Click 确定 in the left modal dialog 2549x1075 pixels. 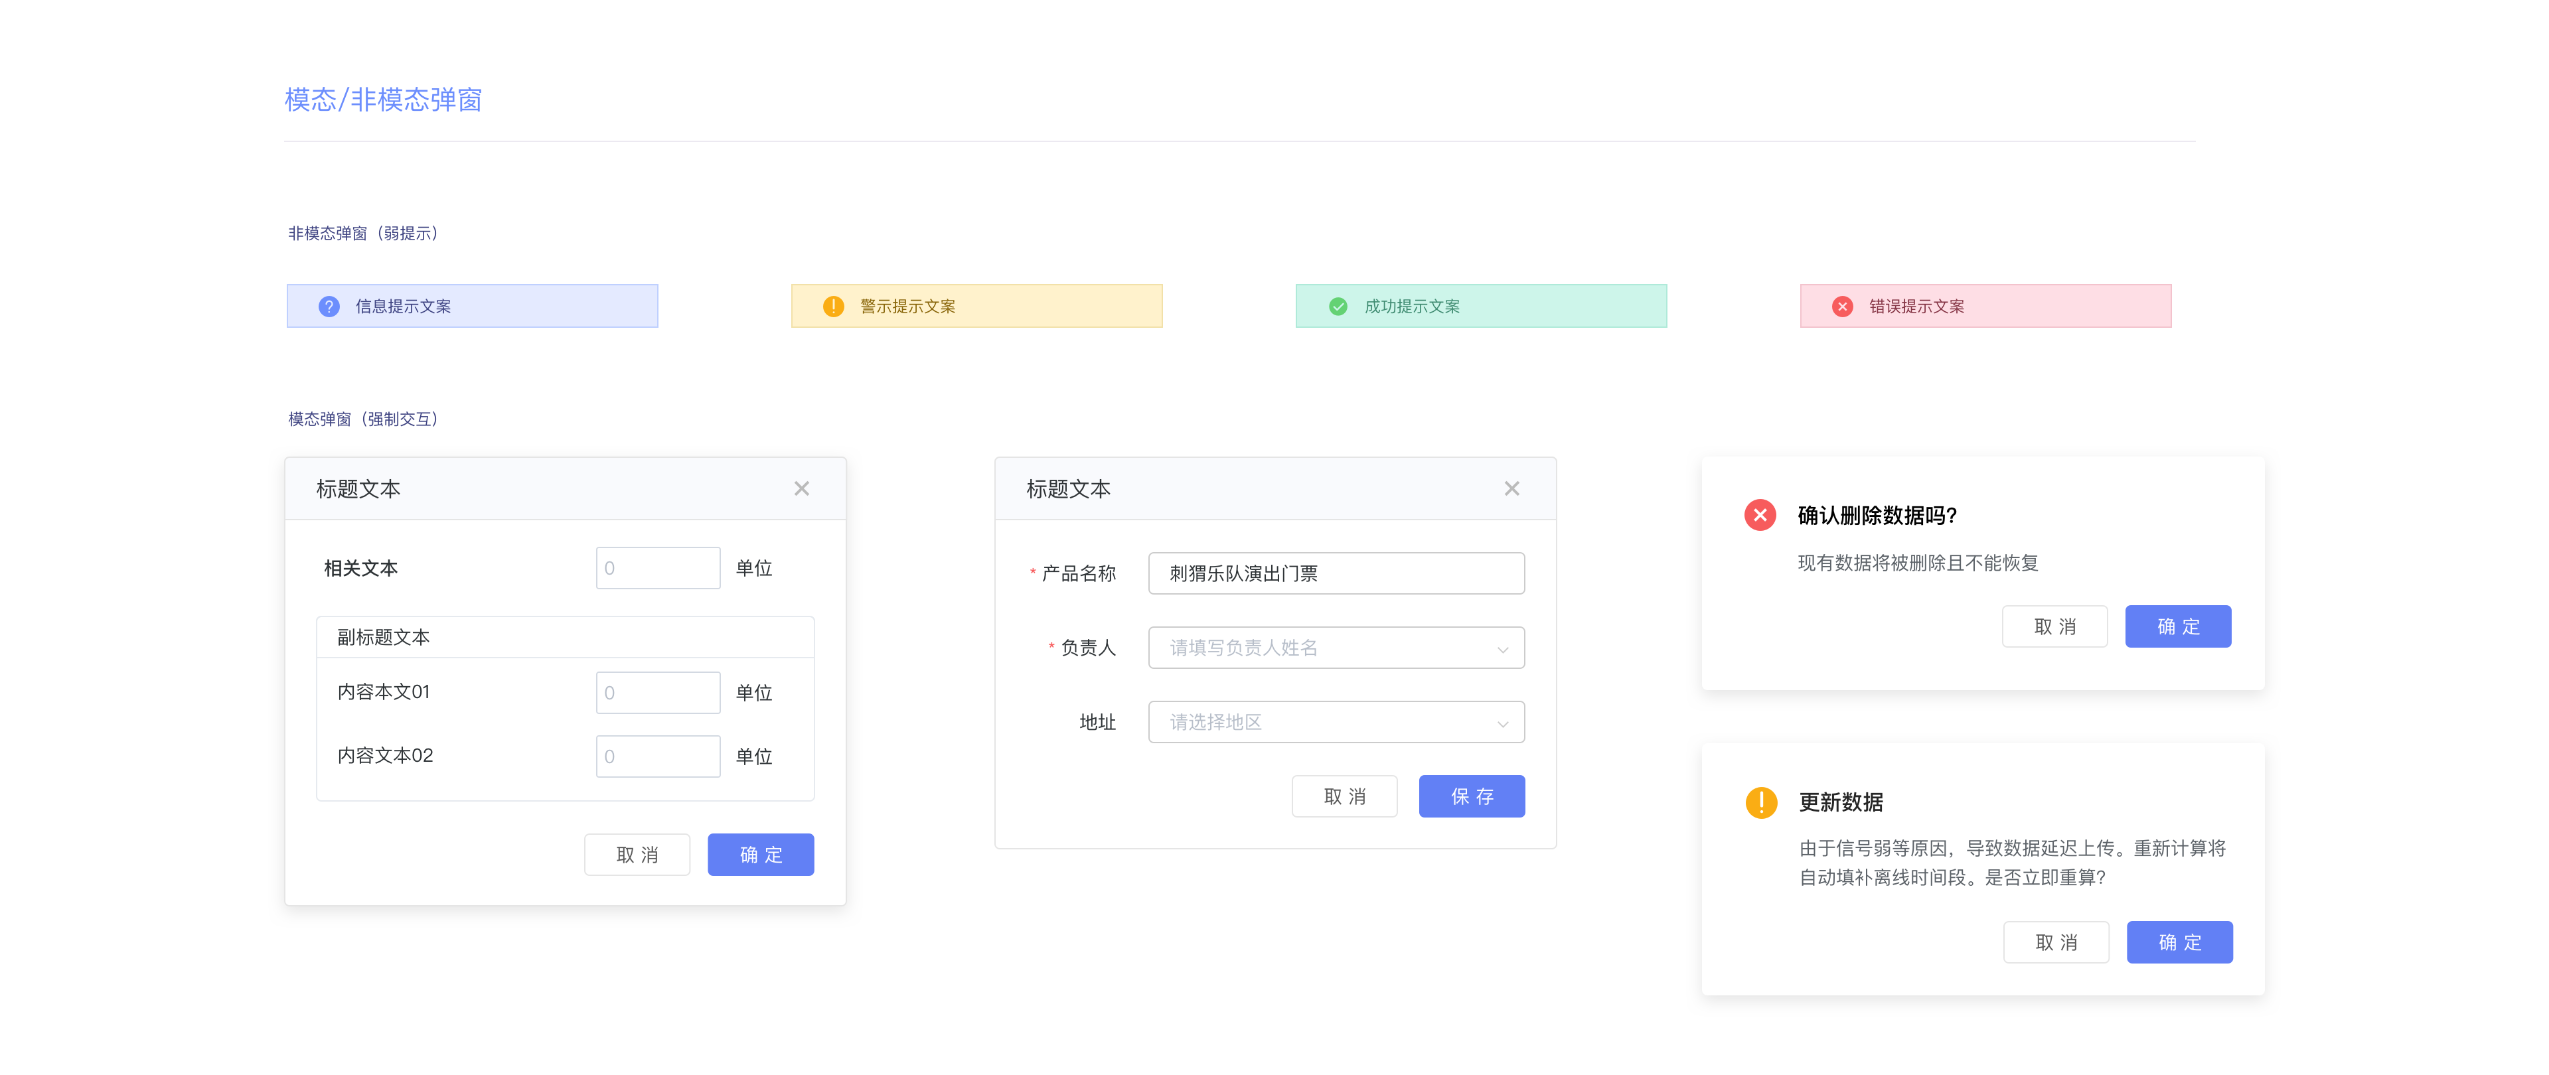click(x=760, y=855)
